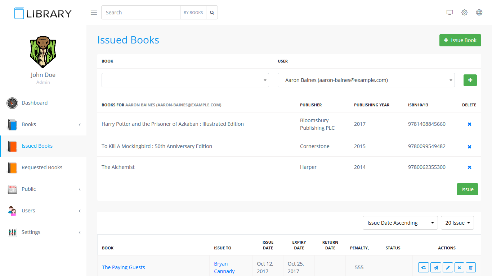Click the trash icon for The Paying Guests

[471, 267]
